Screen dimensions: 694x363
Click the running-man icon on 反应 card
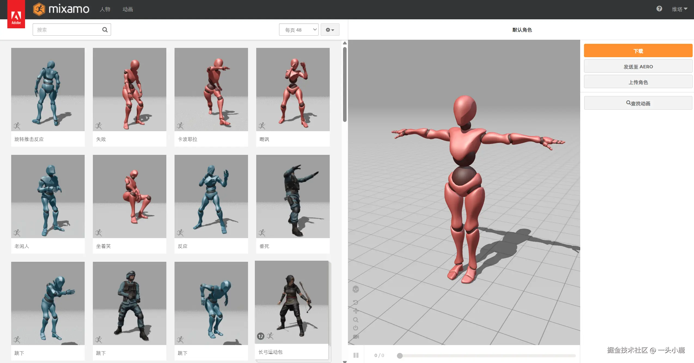coord(180,232)
